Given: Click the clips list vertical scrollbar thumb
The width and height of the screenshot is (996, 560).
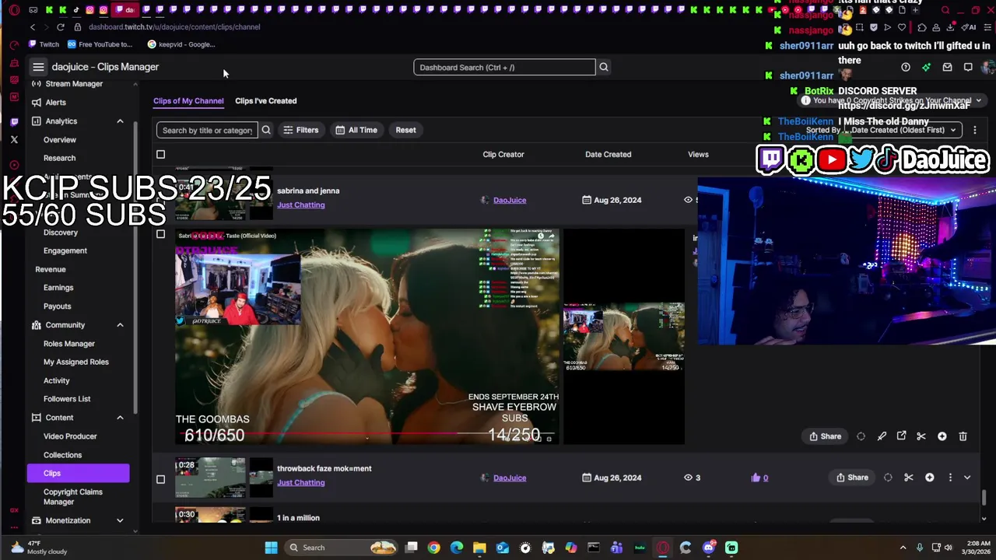Looking at the screenshot, I should click(984, 498).
